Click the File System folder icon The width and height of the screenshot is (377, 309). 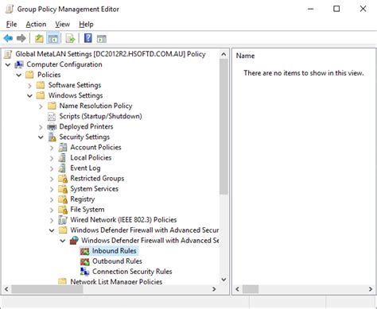pyautogui.click(x=63, y=210)
